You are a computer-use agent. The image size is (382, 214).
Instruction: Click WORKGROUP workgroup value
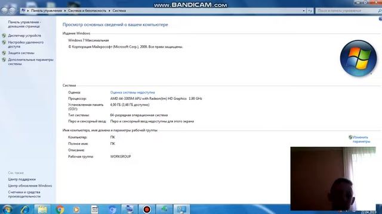tap(121, 156)
